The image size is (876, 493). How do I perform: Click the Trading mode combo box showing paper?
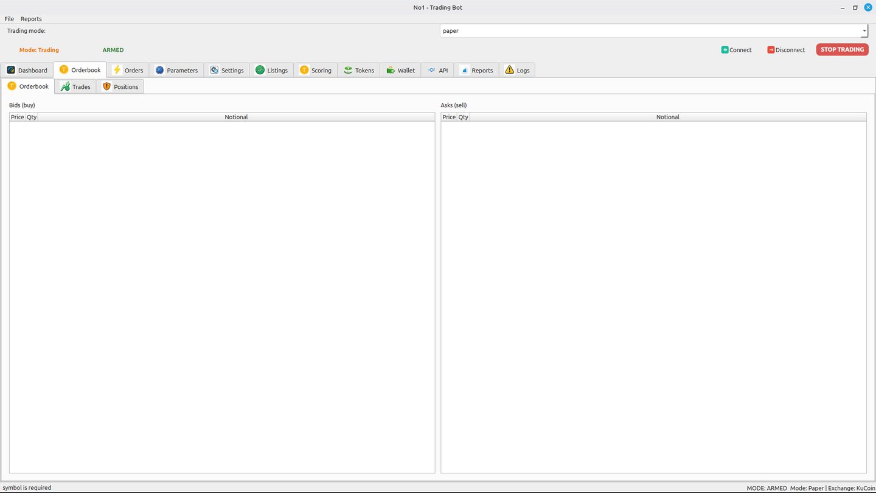(x=654, y=30)
